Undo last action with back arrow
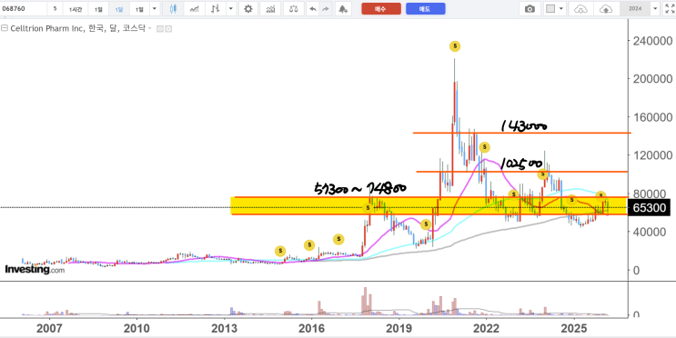Screen dimensions: 676x338 [x=313, y=8]
